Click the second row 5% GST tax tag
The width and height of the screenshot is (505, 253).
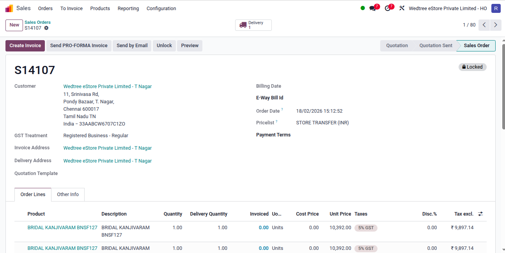click(x=366, y=248)
